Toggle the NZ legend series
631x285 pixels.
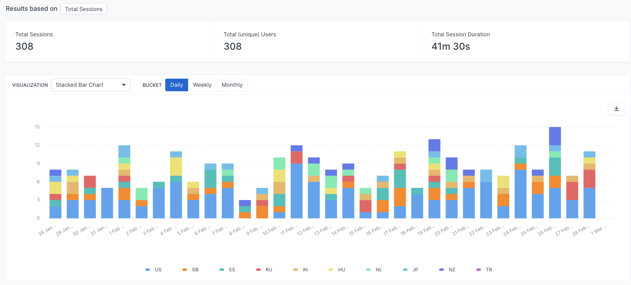click(x=447, y=270)
